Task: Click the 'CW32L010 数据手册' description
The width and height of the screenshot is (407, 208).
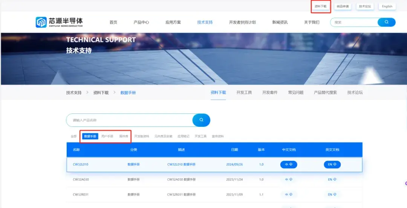Action: [181, 164]
